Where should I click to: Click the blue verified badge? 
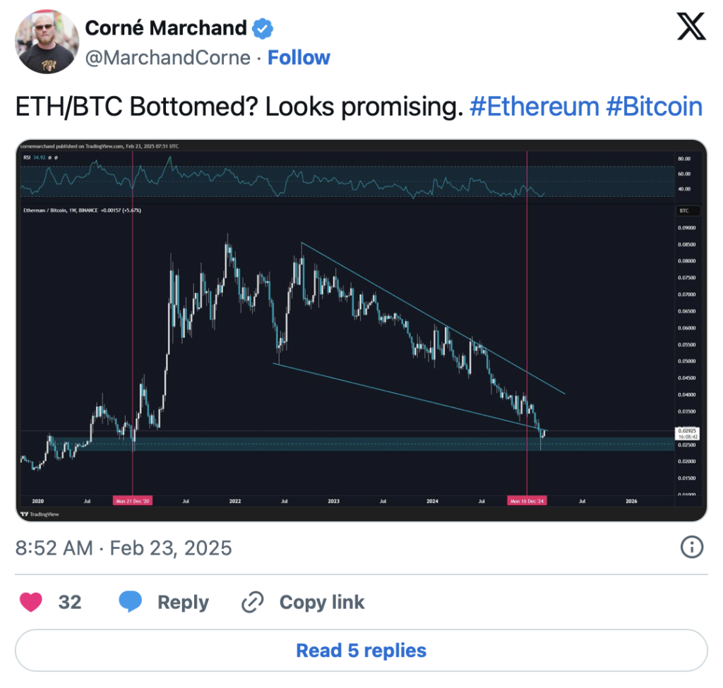[263, 28]
